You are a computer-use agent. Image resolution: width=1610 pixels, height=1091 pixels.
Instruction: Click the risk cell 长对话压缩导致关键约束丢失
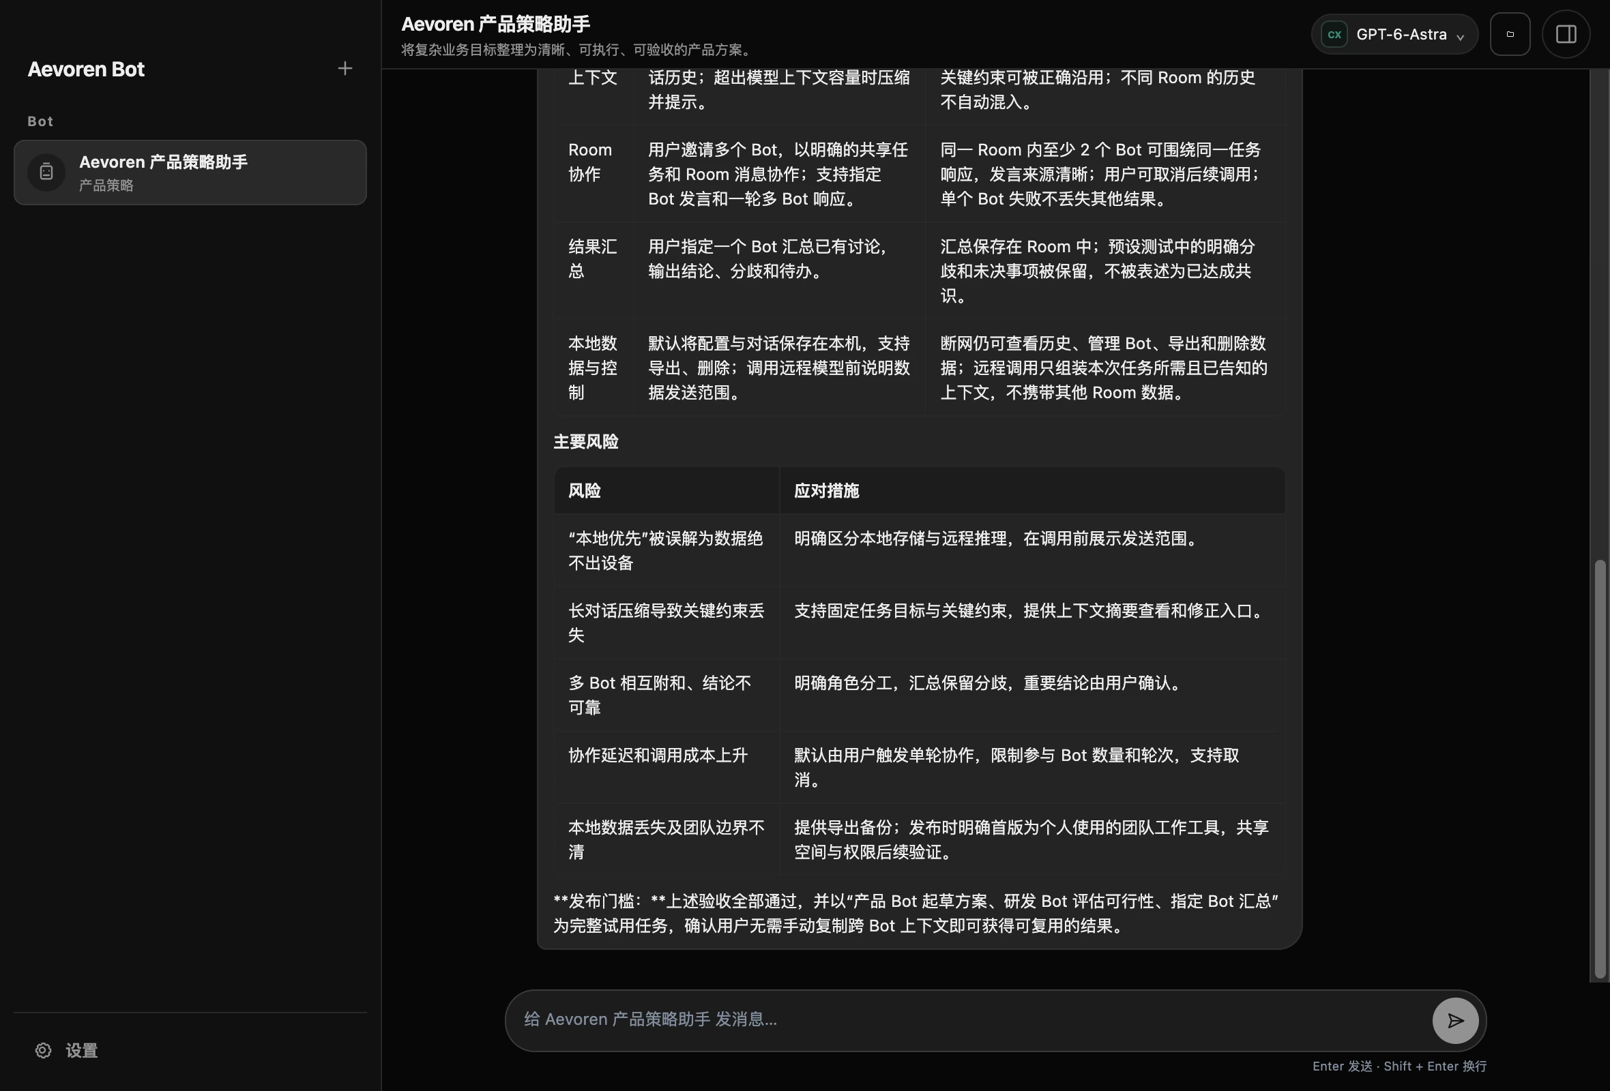tap(666, 623)
